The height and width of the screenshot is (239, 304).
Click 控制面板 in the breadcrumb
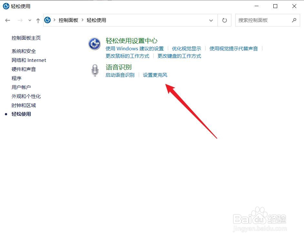click(x=68, y=20)
